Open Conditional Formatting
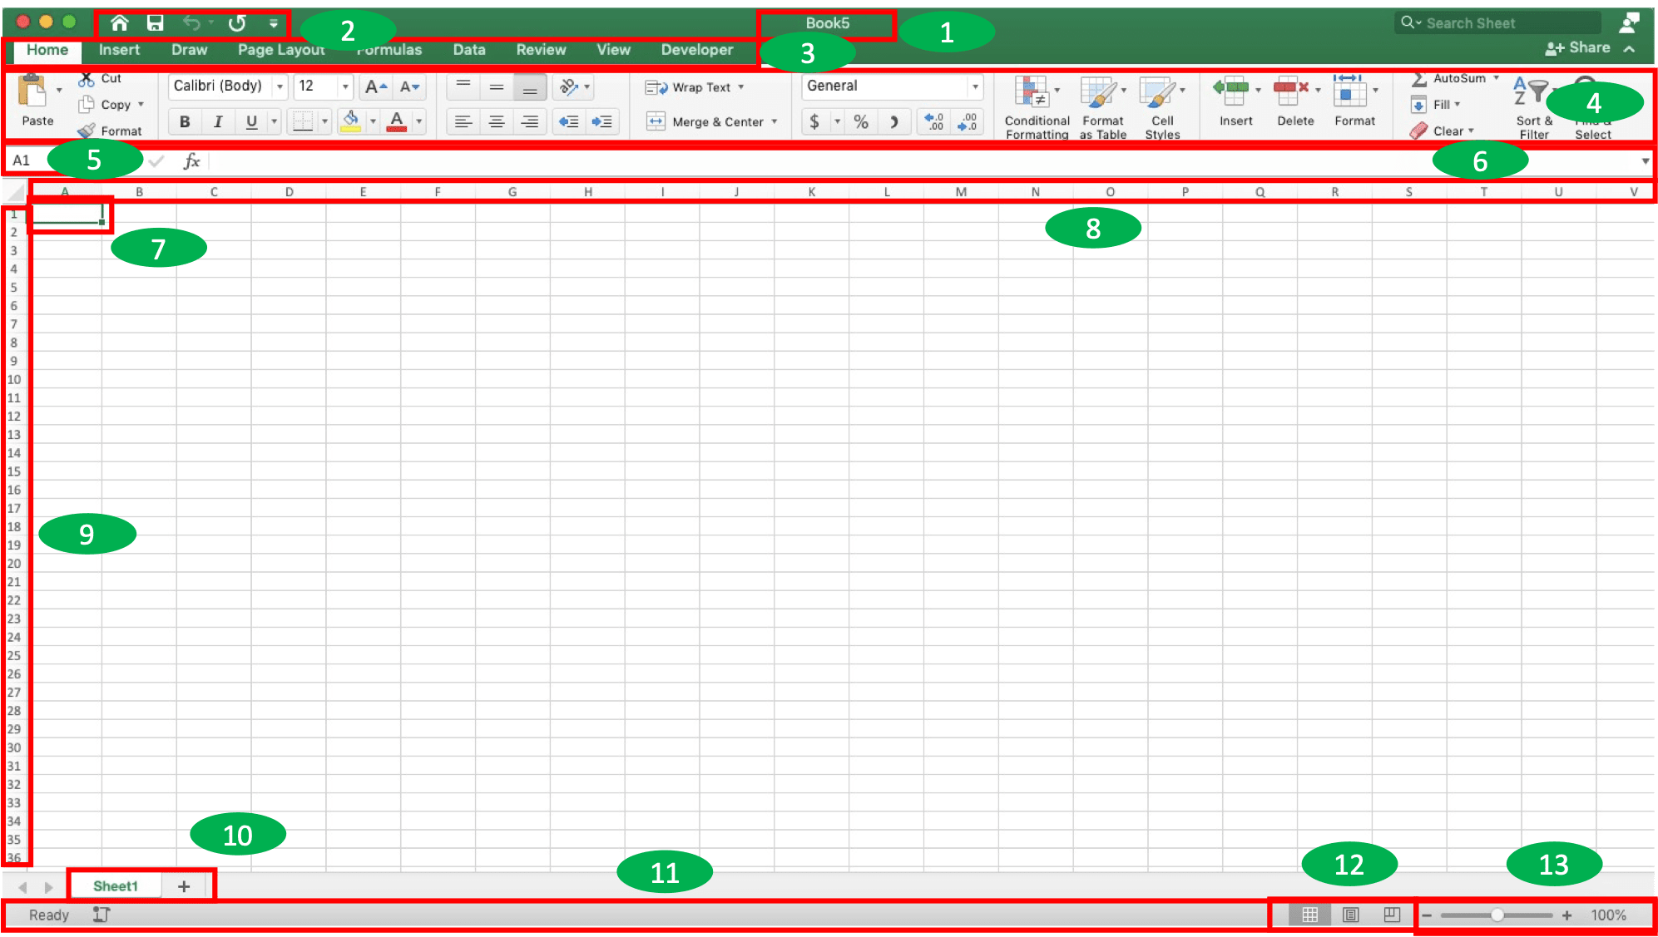This screenshot has height=937, width=1658. click(1037, 108)
